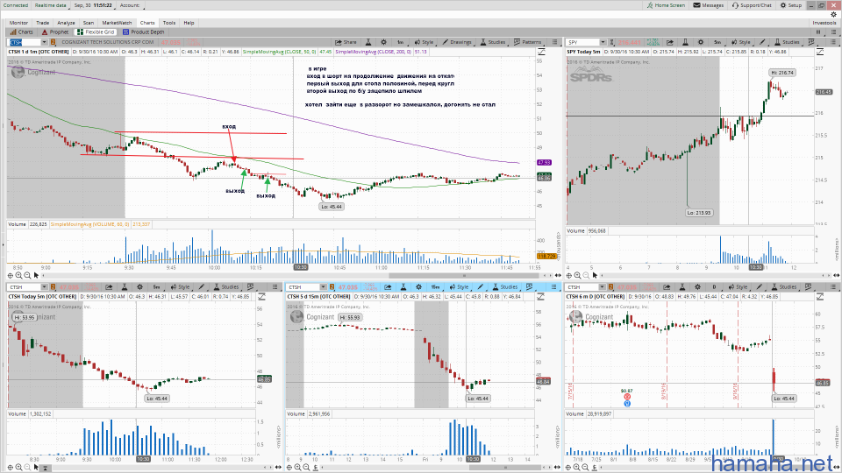Open Studies dropdown on CTSH 1m chart
This screenshot has width=842, height=473.
tap(493, 42)
